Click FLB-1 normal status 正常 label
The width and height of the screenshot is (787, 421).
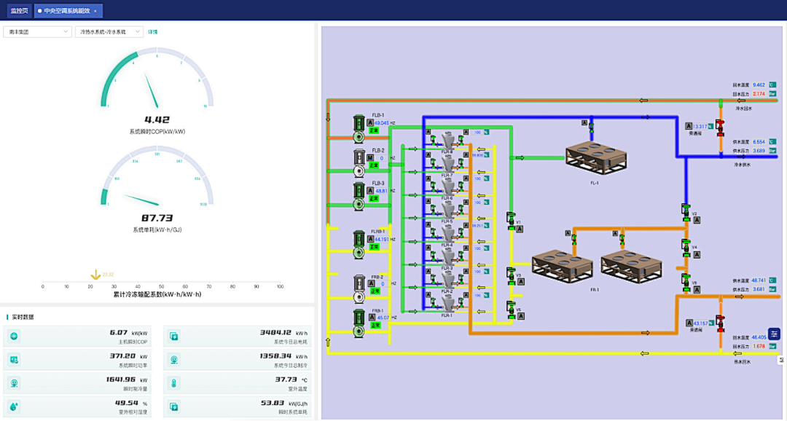(374, 130)
